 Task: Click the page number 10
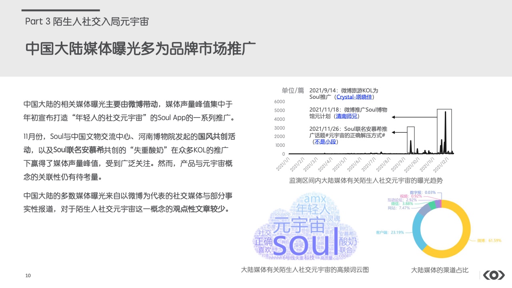coord(28,275)
